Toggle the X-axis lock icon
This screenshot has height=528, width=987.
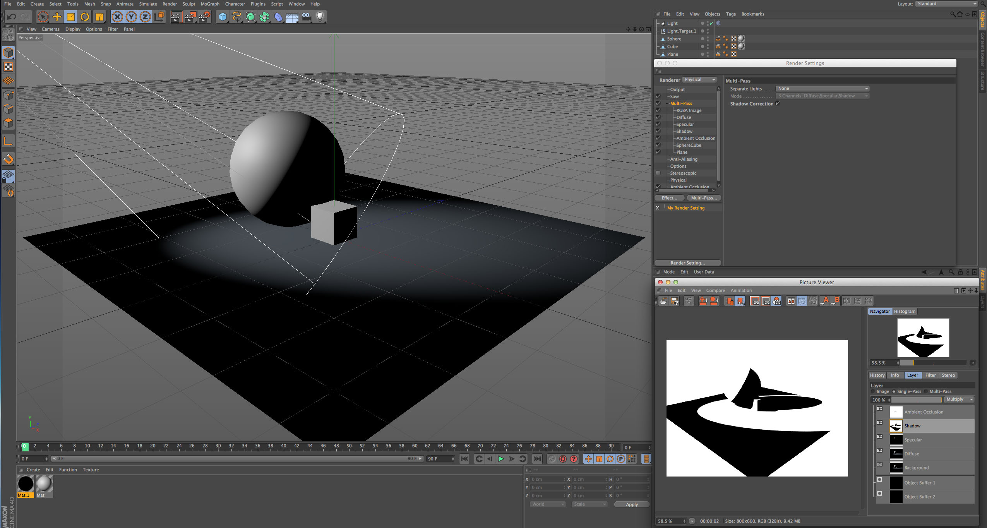117,17
